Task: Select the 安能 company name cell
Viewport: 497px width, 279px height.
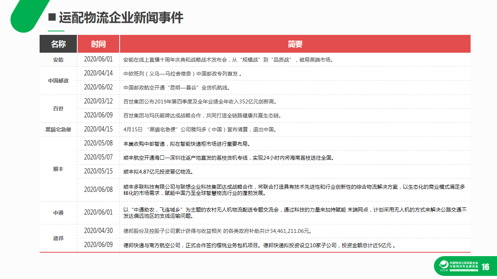Action: (58, 60)
